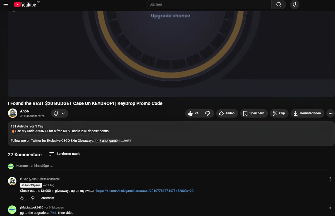Create a Clip with the scissors button
335x216 pixels.
(x=279, y=113)
